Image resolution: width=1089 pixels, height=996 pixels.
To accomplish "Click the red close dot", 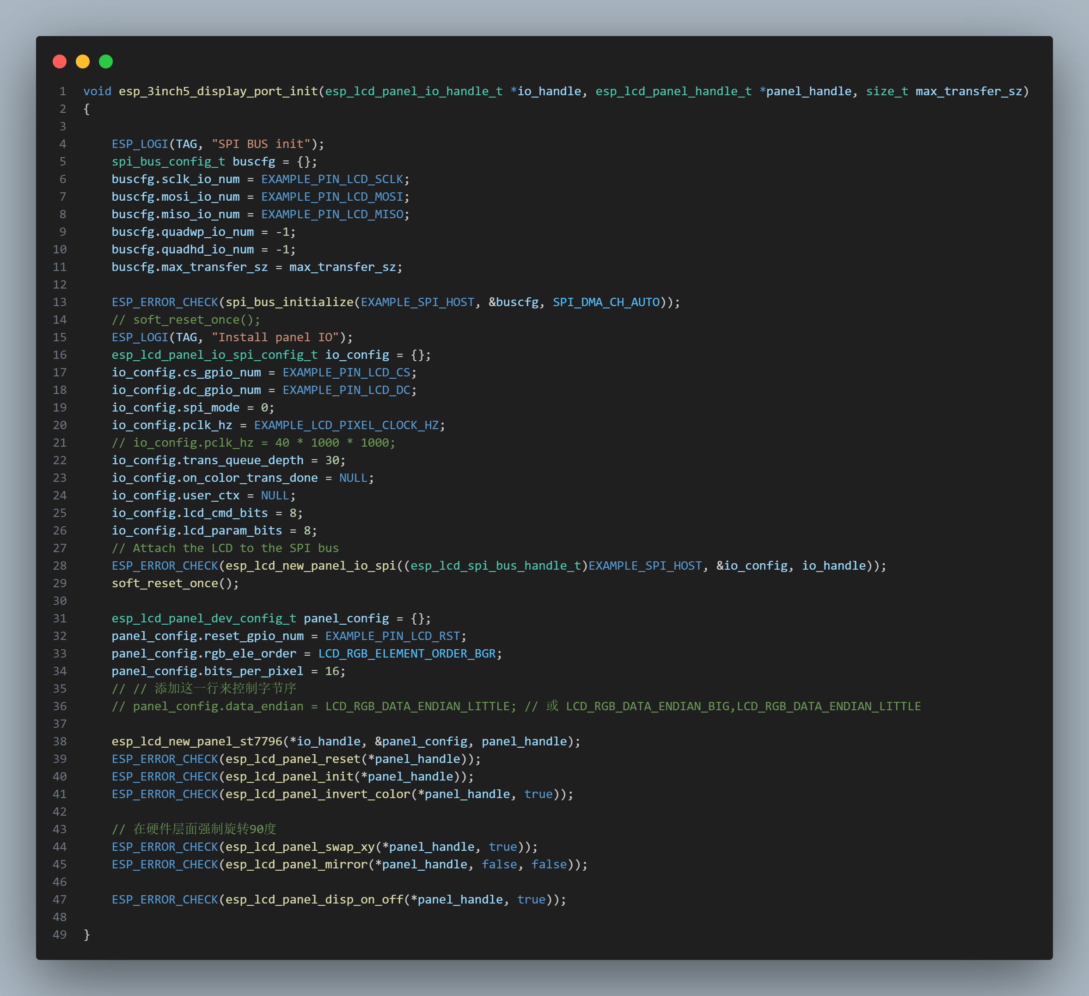I will 60,61.
